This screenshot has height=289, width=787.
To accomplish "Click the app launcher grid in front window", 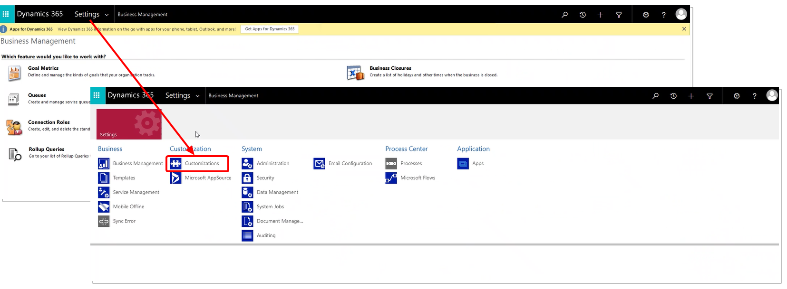I will 97,95.
